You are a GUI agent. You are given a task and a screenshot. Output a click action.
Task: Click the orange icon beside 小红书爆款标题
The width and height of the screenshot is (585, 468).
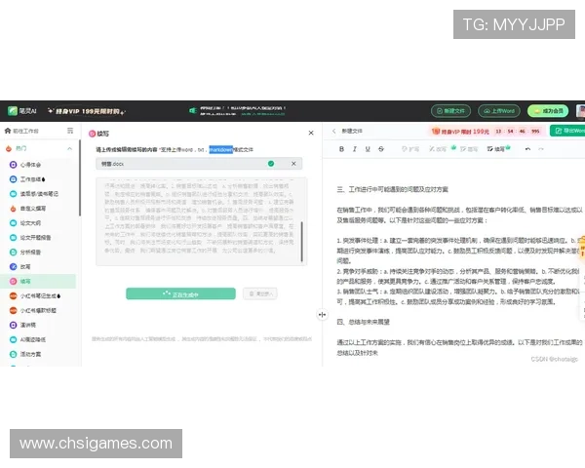(x=13, y=310)
